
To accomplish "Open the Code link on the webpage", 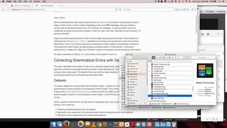I will [x=56, y=18].
